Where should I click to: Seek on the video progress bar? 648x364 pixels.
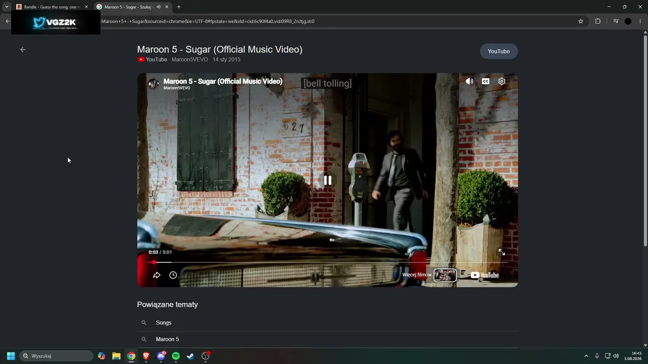(328, 262)
